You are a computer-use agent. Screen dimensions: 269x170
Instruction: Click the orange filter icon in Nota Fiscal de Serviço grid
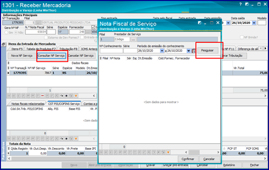pyautogui.click(x=168, y=152)
